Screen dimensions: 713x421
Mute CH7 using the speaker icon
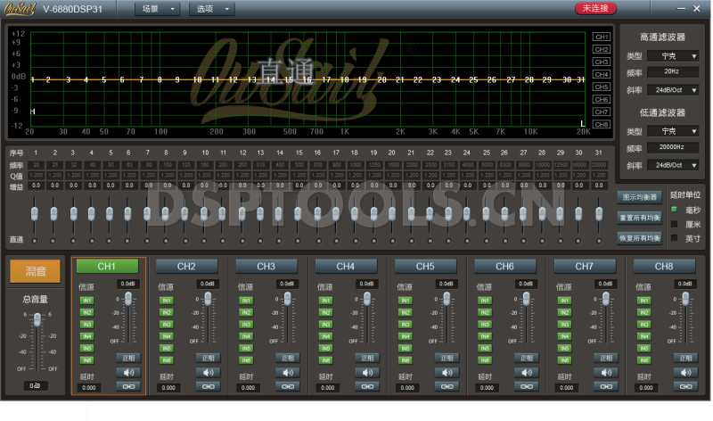tap(606, 372)
